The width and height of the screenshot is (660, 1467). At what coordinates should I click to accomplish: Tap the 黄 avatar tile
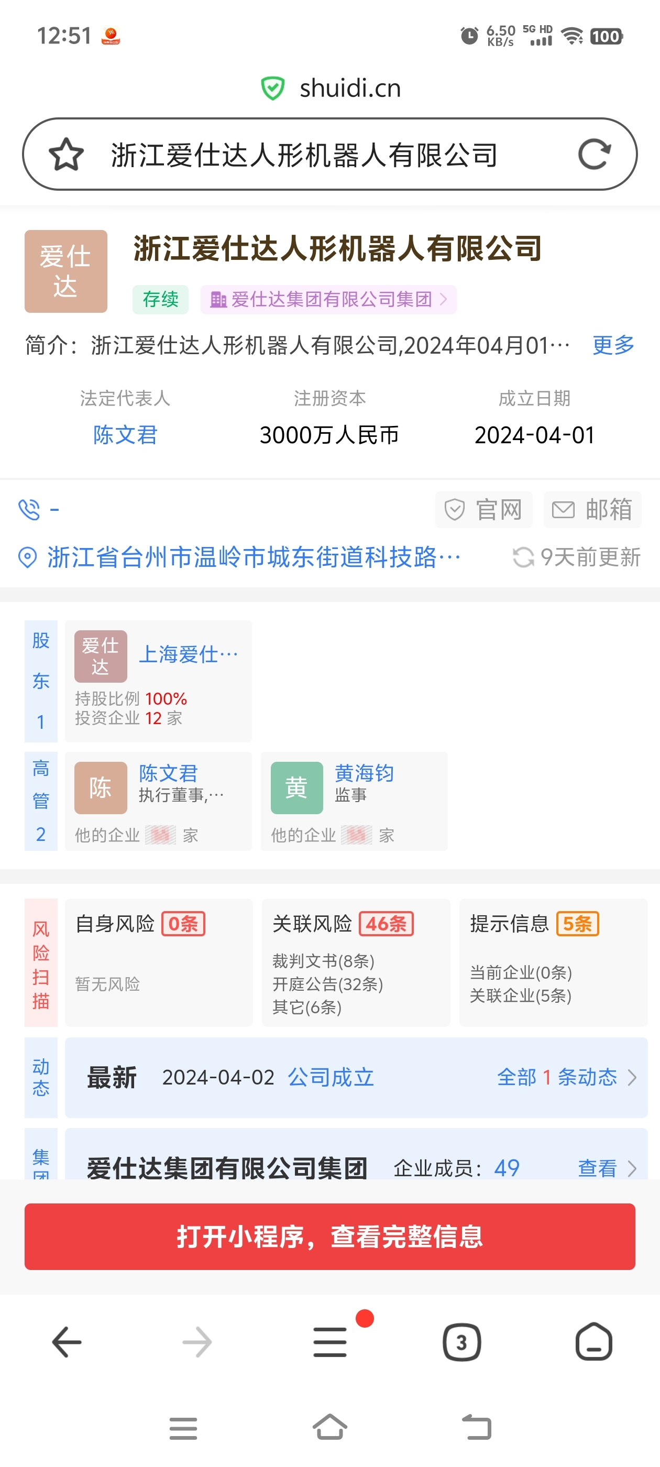pyautogui.click(x=296, y=787)
